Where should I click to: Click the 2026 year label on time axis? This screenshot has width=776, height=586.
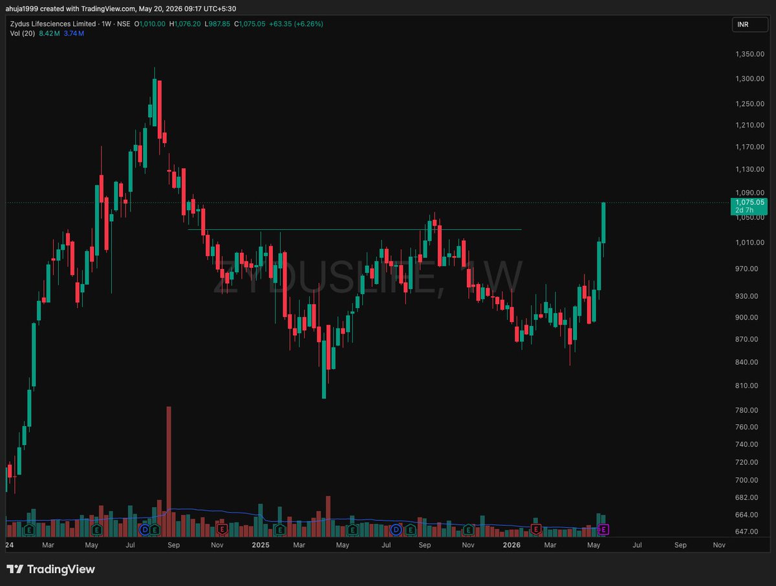click(x=512, y=545)
